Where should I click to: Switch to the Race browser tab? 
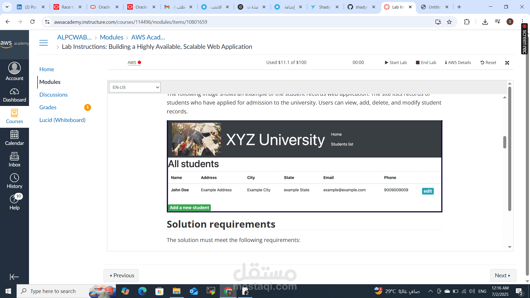[68, 7]
